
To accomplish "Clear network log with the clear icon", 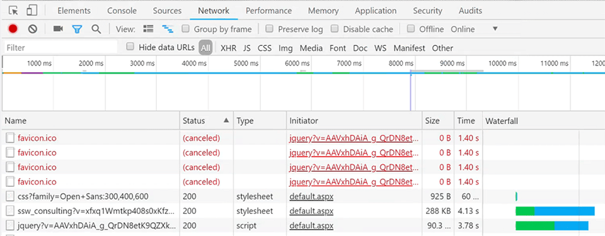I will pyautogui.click(x=32, y=29).
